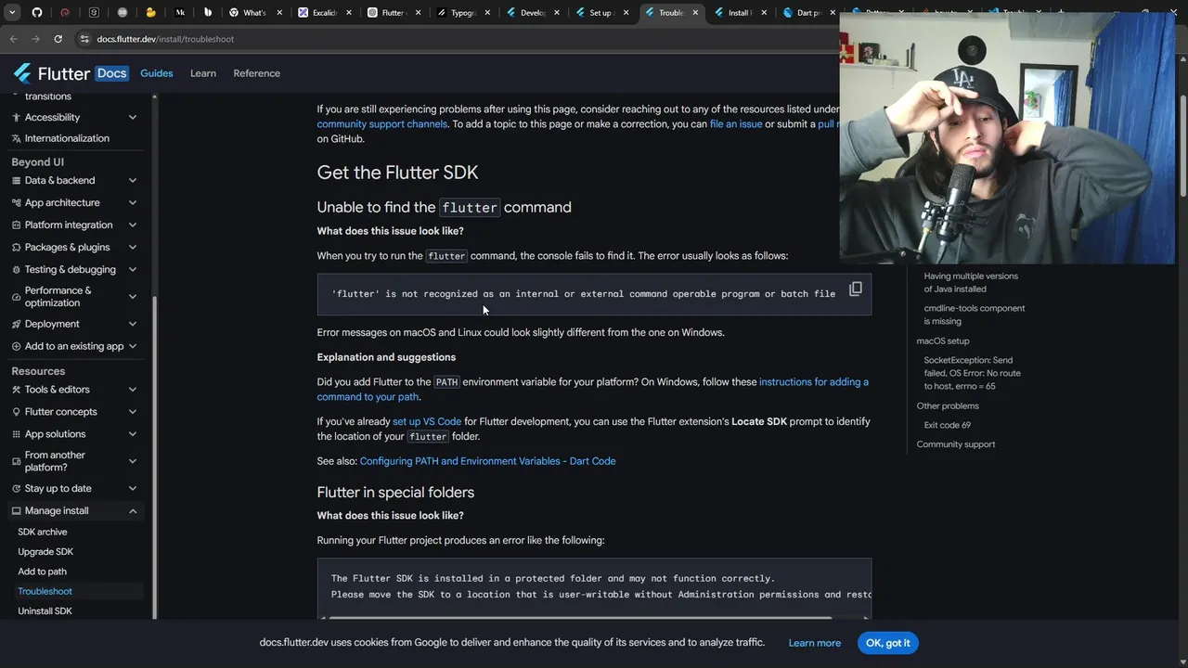Click the Manage install sidebar icon

point(16,511)
